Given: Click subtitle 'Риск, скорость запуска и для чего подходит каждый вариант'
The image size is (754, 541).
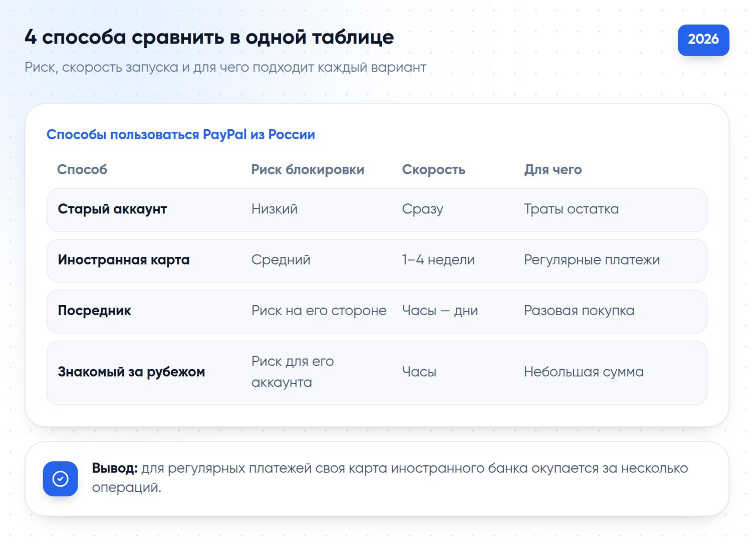Looking at the screenshot, I should pos(225,67).
